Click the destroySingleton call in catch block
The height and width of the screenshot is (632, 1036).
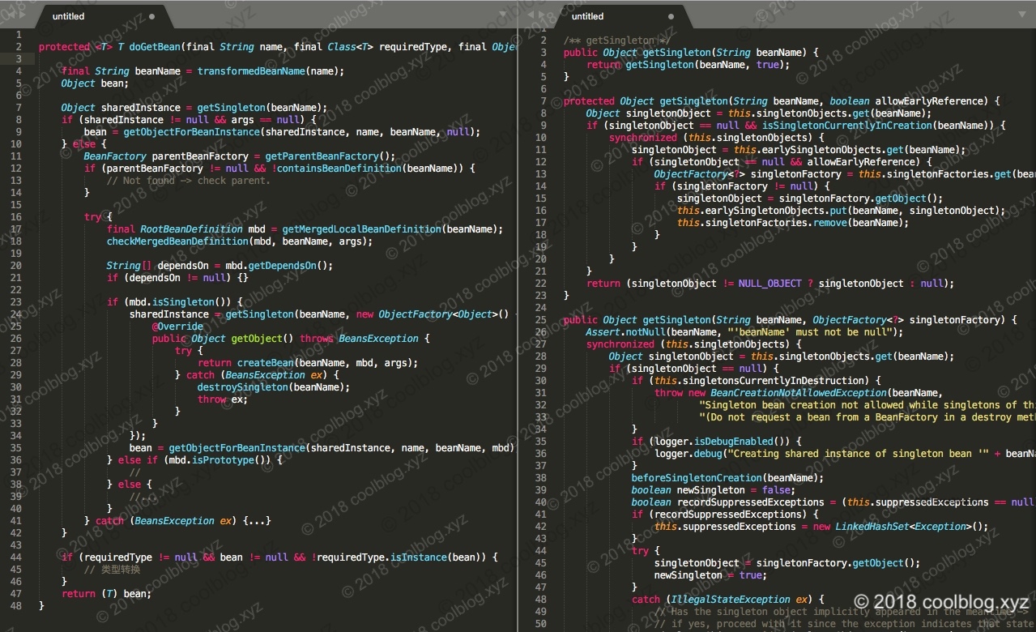pos(242,387)
